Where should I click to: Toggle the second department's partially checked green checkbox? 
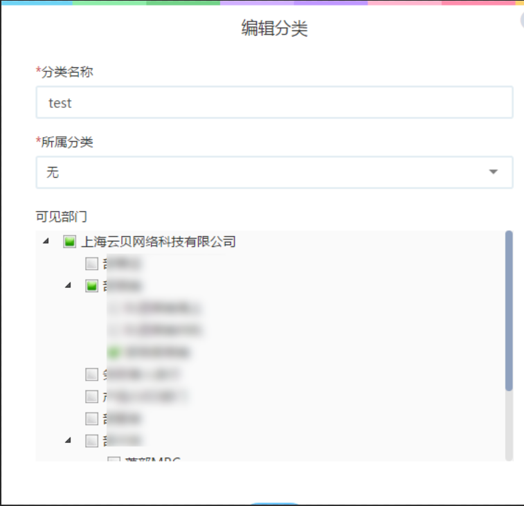click(x=91, y=286)
